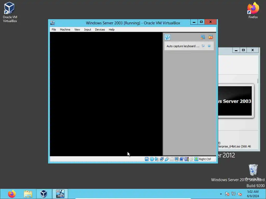Toggle the notification center speech-bubble icon
266x199 pixels.
[168, 37]
